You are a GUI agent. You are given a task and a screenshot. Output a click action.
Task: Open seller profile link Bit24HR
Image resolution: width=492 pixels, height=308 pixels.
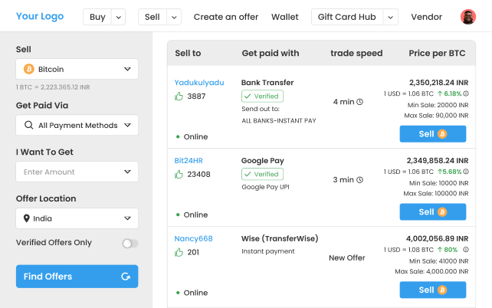pos(188,160)
